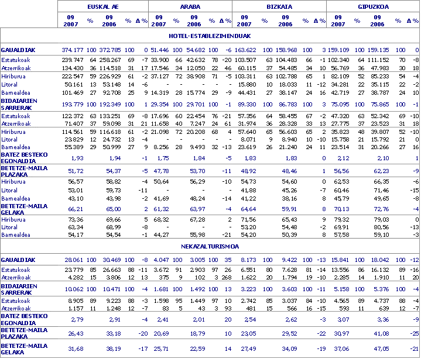Click the 09 2007 subheader under EUSKAL AE
421x359 pixels.
[x=71, y=20]
